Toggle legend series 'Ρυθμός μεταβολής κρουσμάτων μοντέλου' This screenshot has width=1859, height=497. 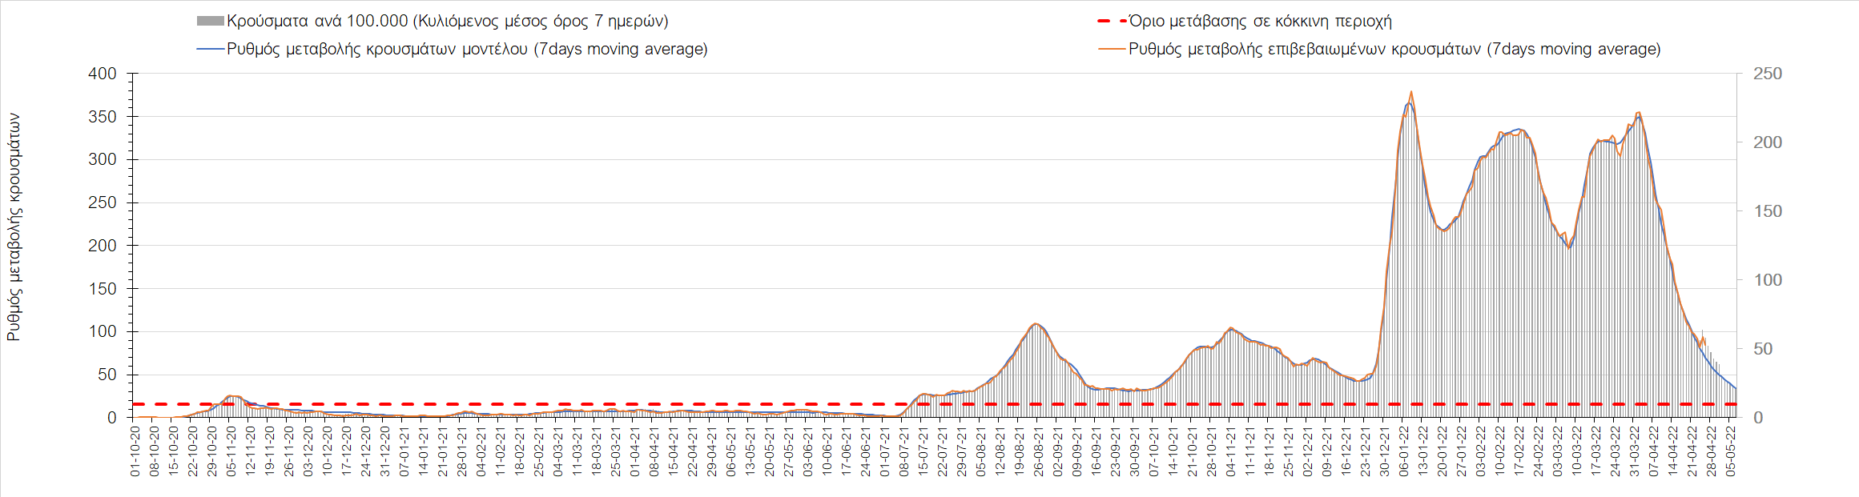467,50
